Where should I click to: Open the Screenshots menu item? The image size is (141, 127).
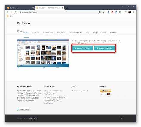tap(48, 33)
